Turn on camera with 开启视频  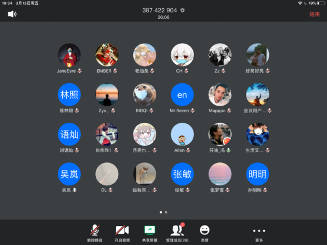(122, 233)
